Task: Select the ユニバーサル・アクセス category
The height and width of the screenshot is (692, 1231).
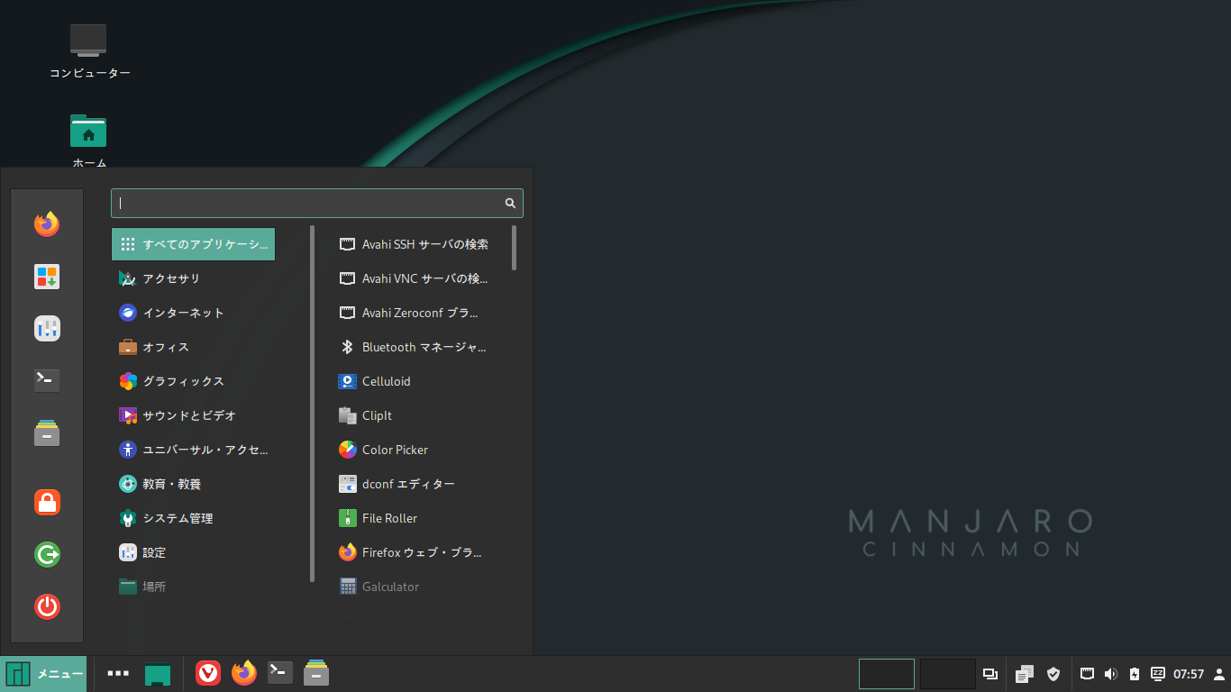Action: (193, 450)
